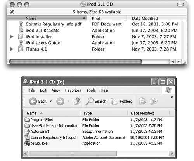Click the iTunes 4.1 folder icon
194x161 pixels.
21,49
